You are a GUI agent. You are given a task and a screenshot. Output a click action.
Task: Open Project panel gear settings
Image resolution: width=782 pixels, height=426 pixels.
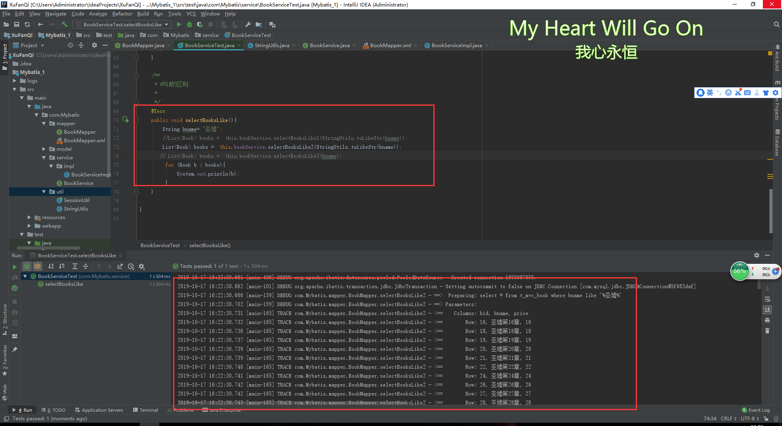tap(94, 46)
